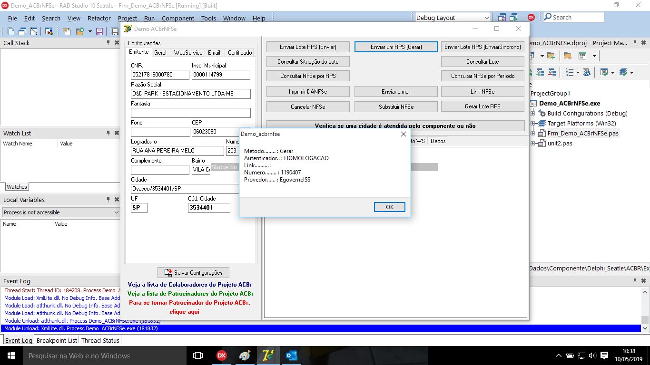Close the Local Variables panel
The image size is (650, 365).
click(x=117, y=200)
